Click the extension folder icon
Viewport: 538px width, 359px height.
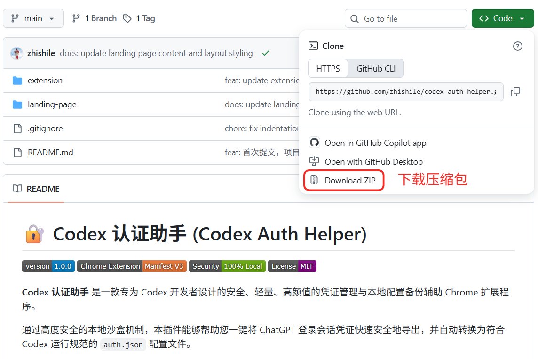pos(17,80)
